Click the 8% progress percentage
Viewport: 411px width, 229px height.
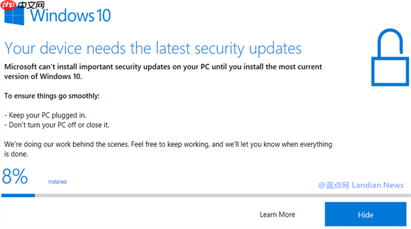pos(15,176)
